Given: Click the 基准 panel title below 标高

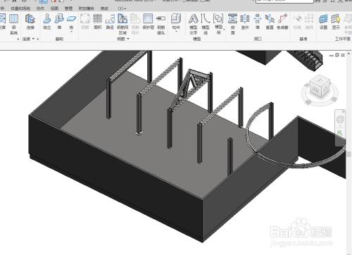Looking at the screenshot, I should (303, 39).
